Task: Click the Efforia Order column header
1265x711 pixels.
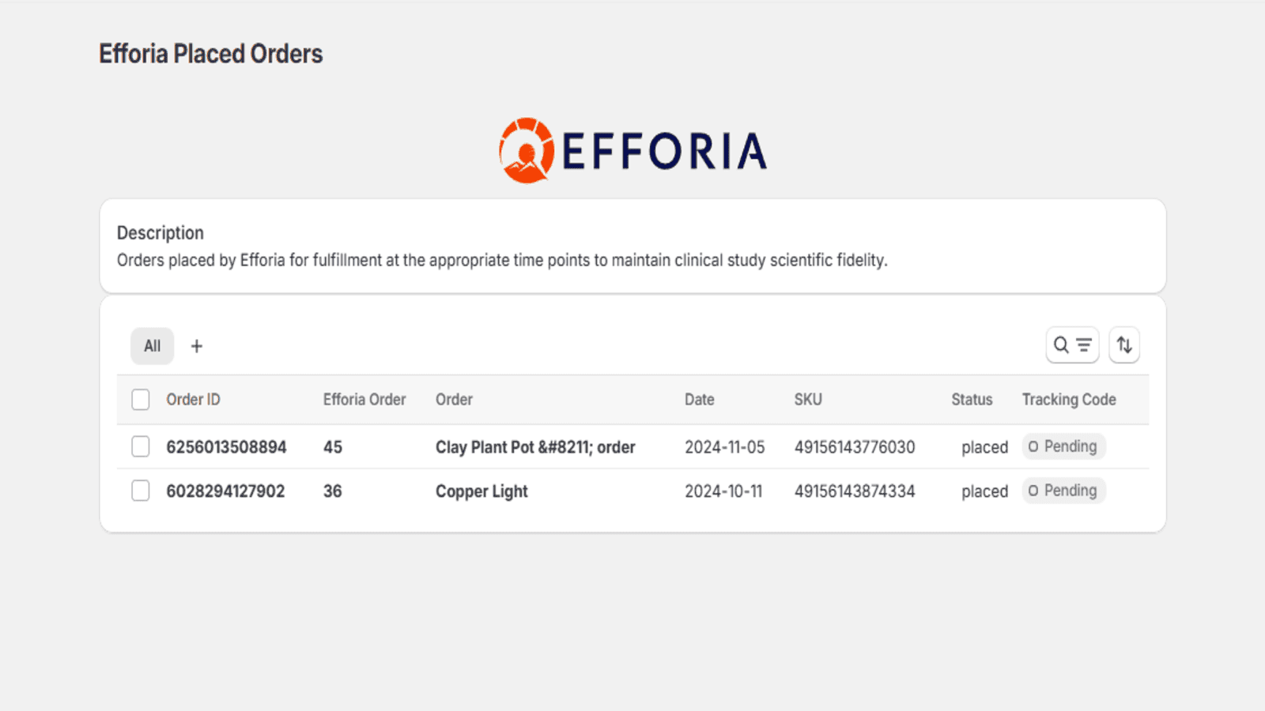Action: click(364, 400)
